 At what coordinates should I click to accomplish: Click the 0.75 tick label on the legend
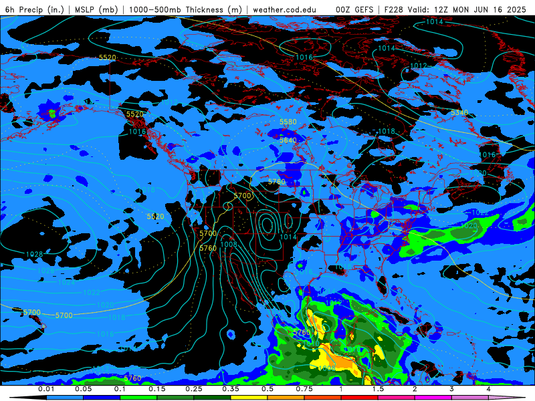304,389
